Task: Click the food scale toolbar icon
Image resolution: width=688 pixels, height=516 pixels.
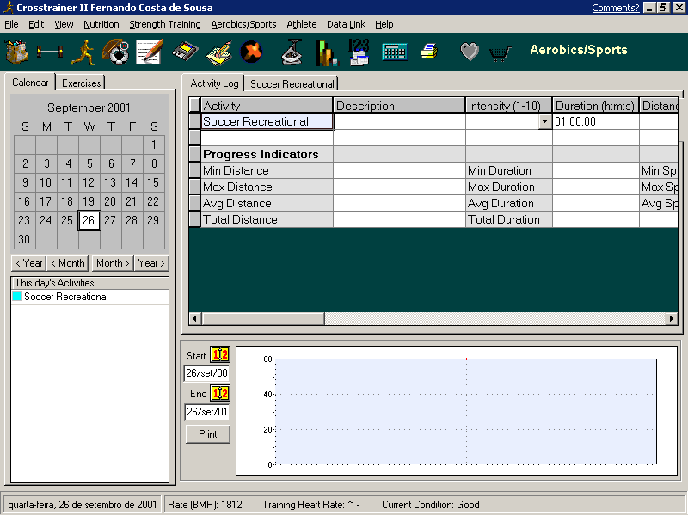Action: click(x=293, y=52)
